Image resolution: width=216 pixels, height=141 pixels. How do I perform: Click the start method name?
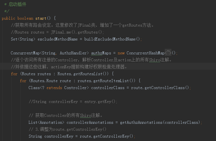click(41, 18)
